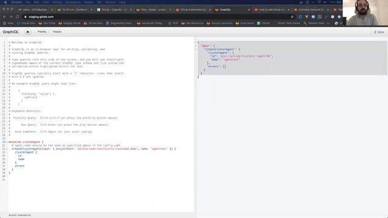Open the Security products bookmark

pos(219,23)
